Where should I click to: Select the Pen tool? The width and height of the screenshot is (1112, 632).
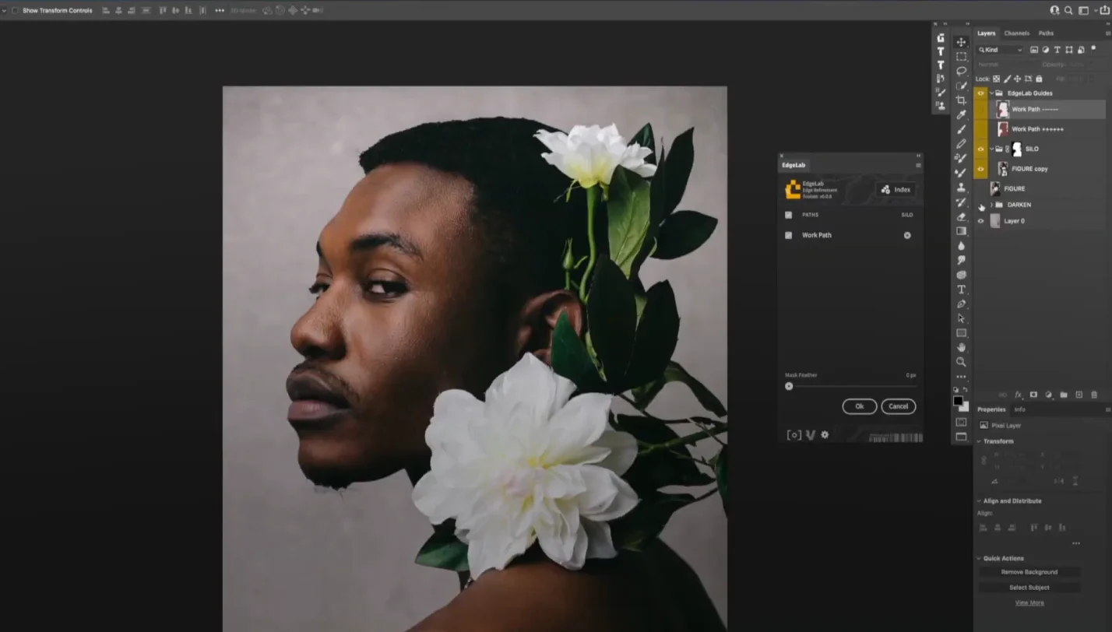[x=961, y=304]
